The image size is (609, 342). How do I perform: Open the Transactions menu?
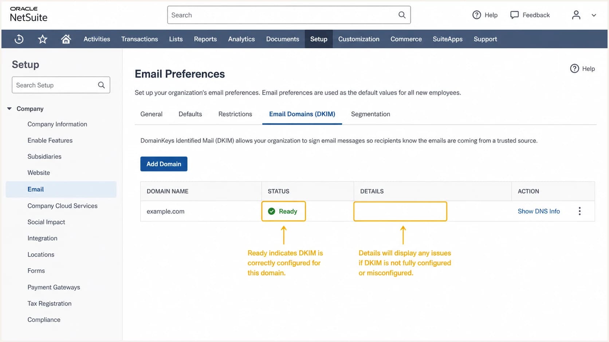click(140, 39)
